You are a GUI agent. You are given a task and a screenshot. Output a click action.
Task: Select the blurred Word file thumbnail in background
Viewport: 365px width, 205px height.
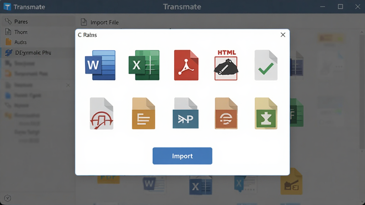pyautogui.click(x=154, y=184)
